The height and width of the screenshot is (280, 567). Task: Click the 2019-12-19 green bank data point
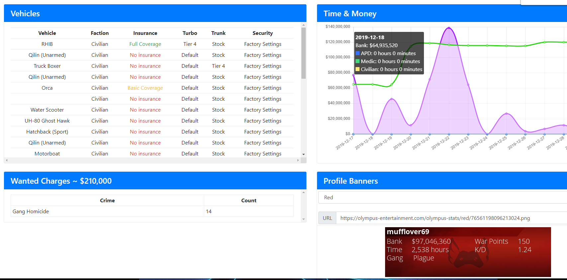(x=392, y=85)
